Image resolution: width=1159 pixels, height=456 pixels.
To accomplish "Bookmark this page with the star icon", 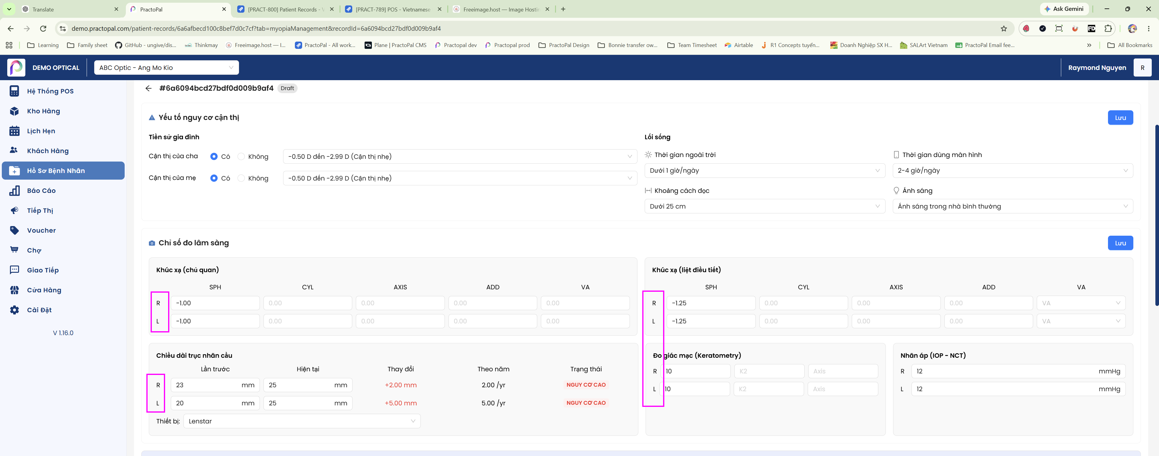I will [1003, 28].
